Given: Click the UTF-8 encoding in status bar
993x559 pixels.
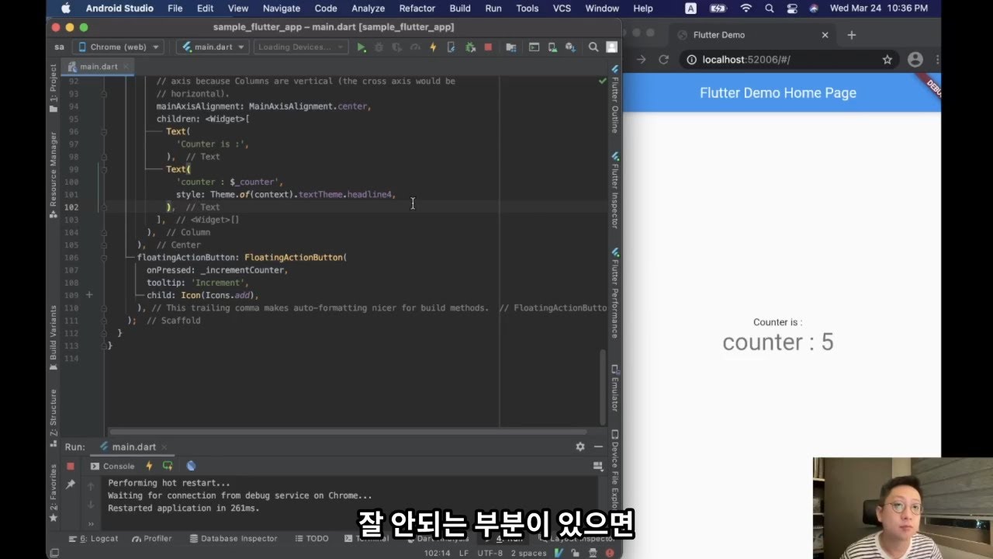Looking at the screenshot, I should (490, 553).
